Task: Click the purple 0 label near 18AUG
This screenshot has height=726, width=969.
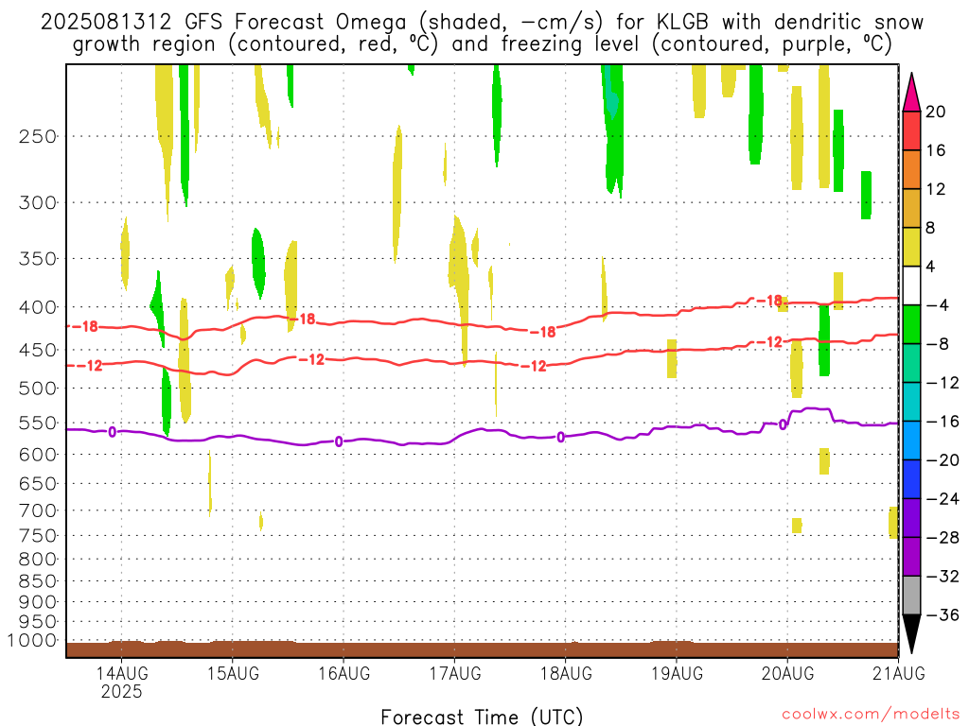Action: coord(560,437)
